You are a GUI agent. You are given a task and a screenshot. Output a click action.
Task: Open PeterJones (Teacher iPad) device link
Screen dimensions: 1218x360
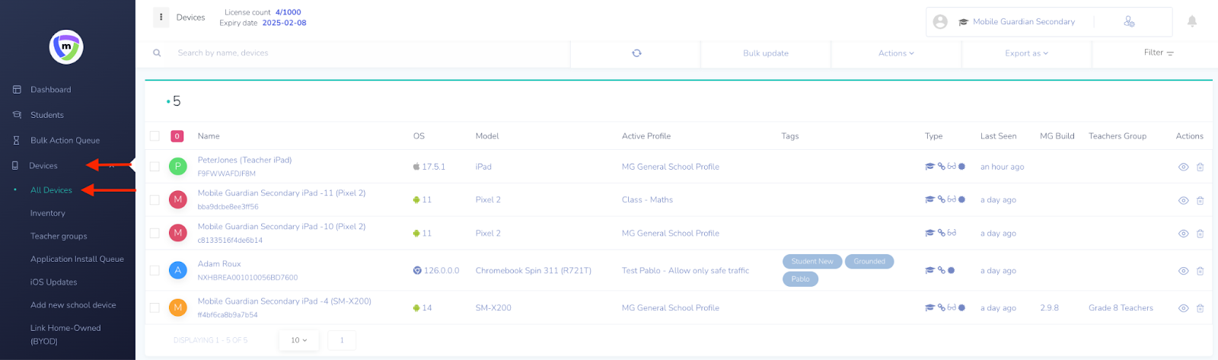244,160
